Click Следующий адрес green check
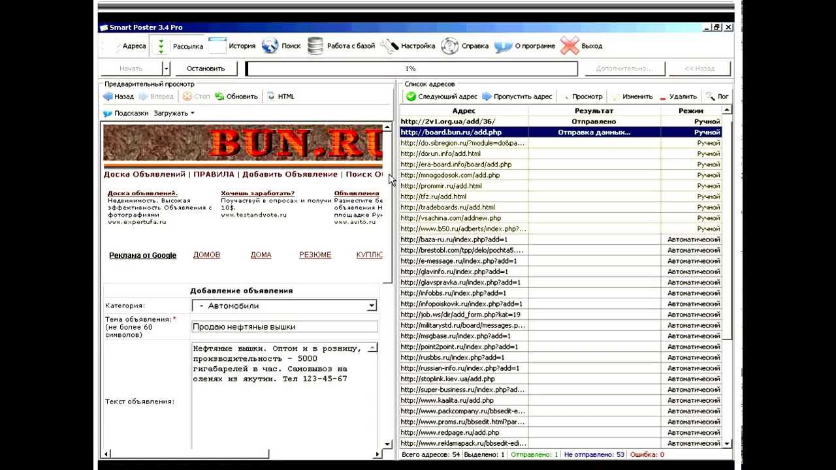The height and width of the screenshot is (470, 836). click(442, 97)
